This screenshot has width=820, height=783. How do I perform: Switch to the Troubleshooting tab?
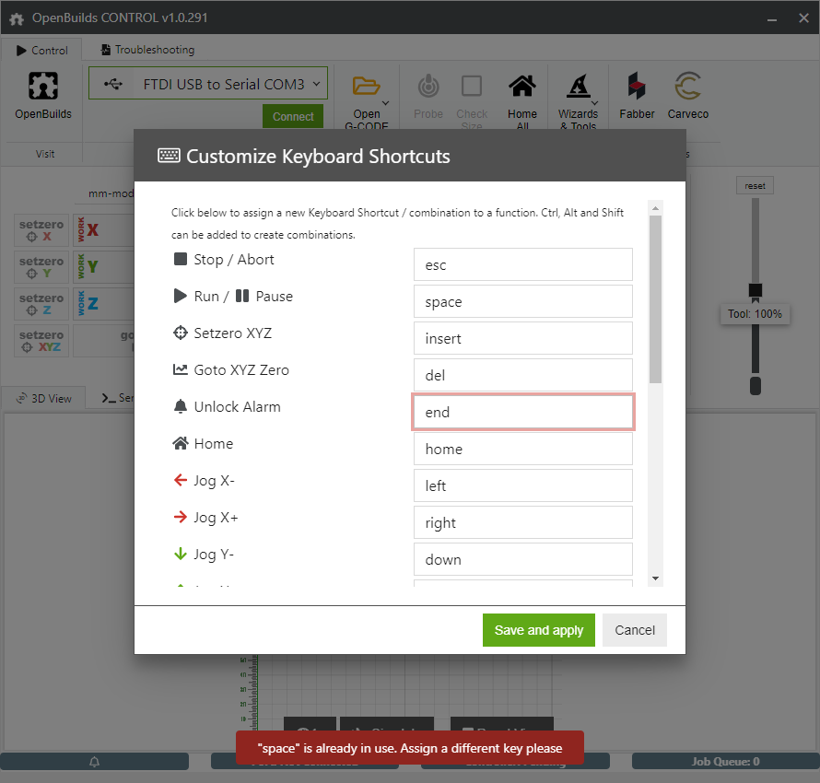point(147,50)
